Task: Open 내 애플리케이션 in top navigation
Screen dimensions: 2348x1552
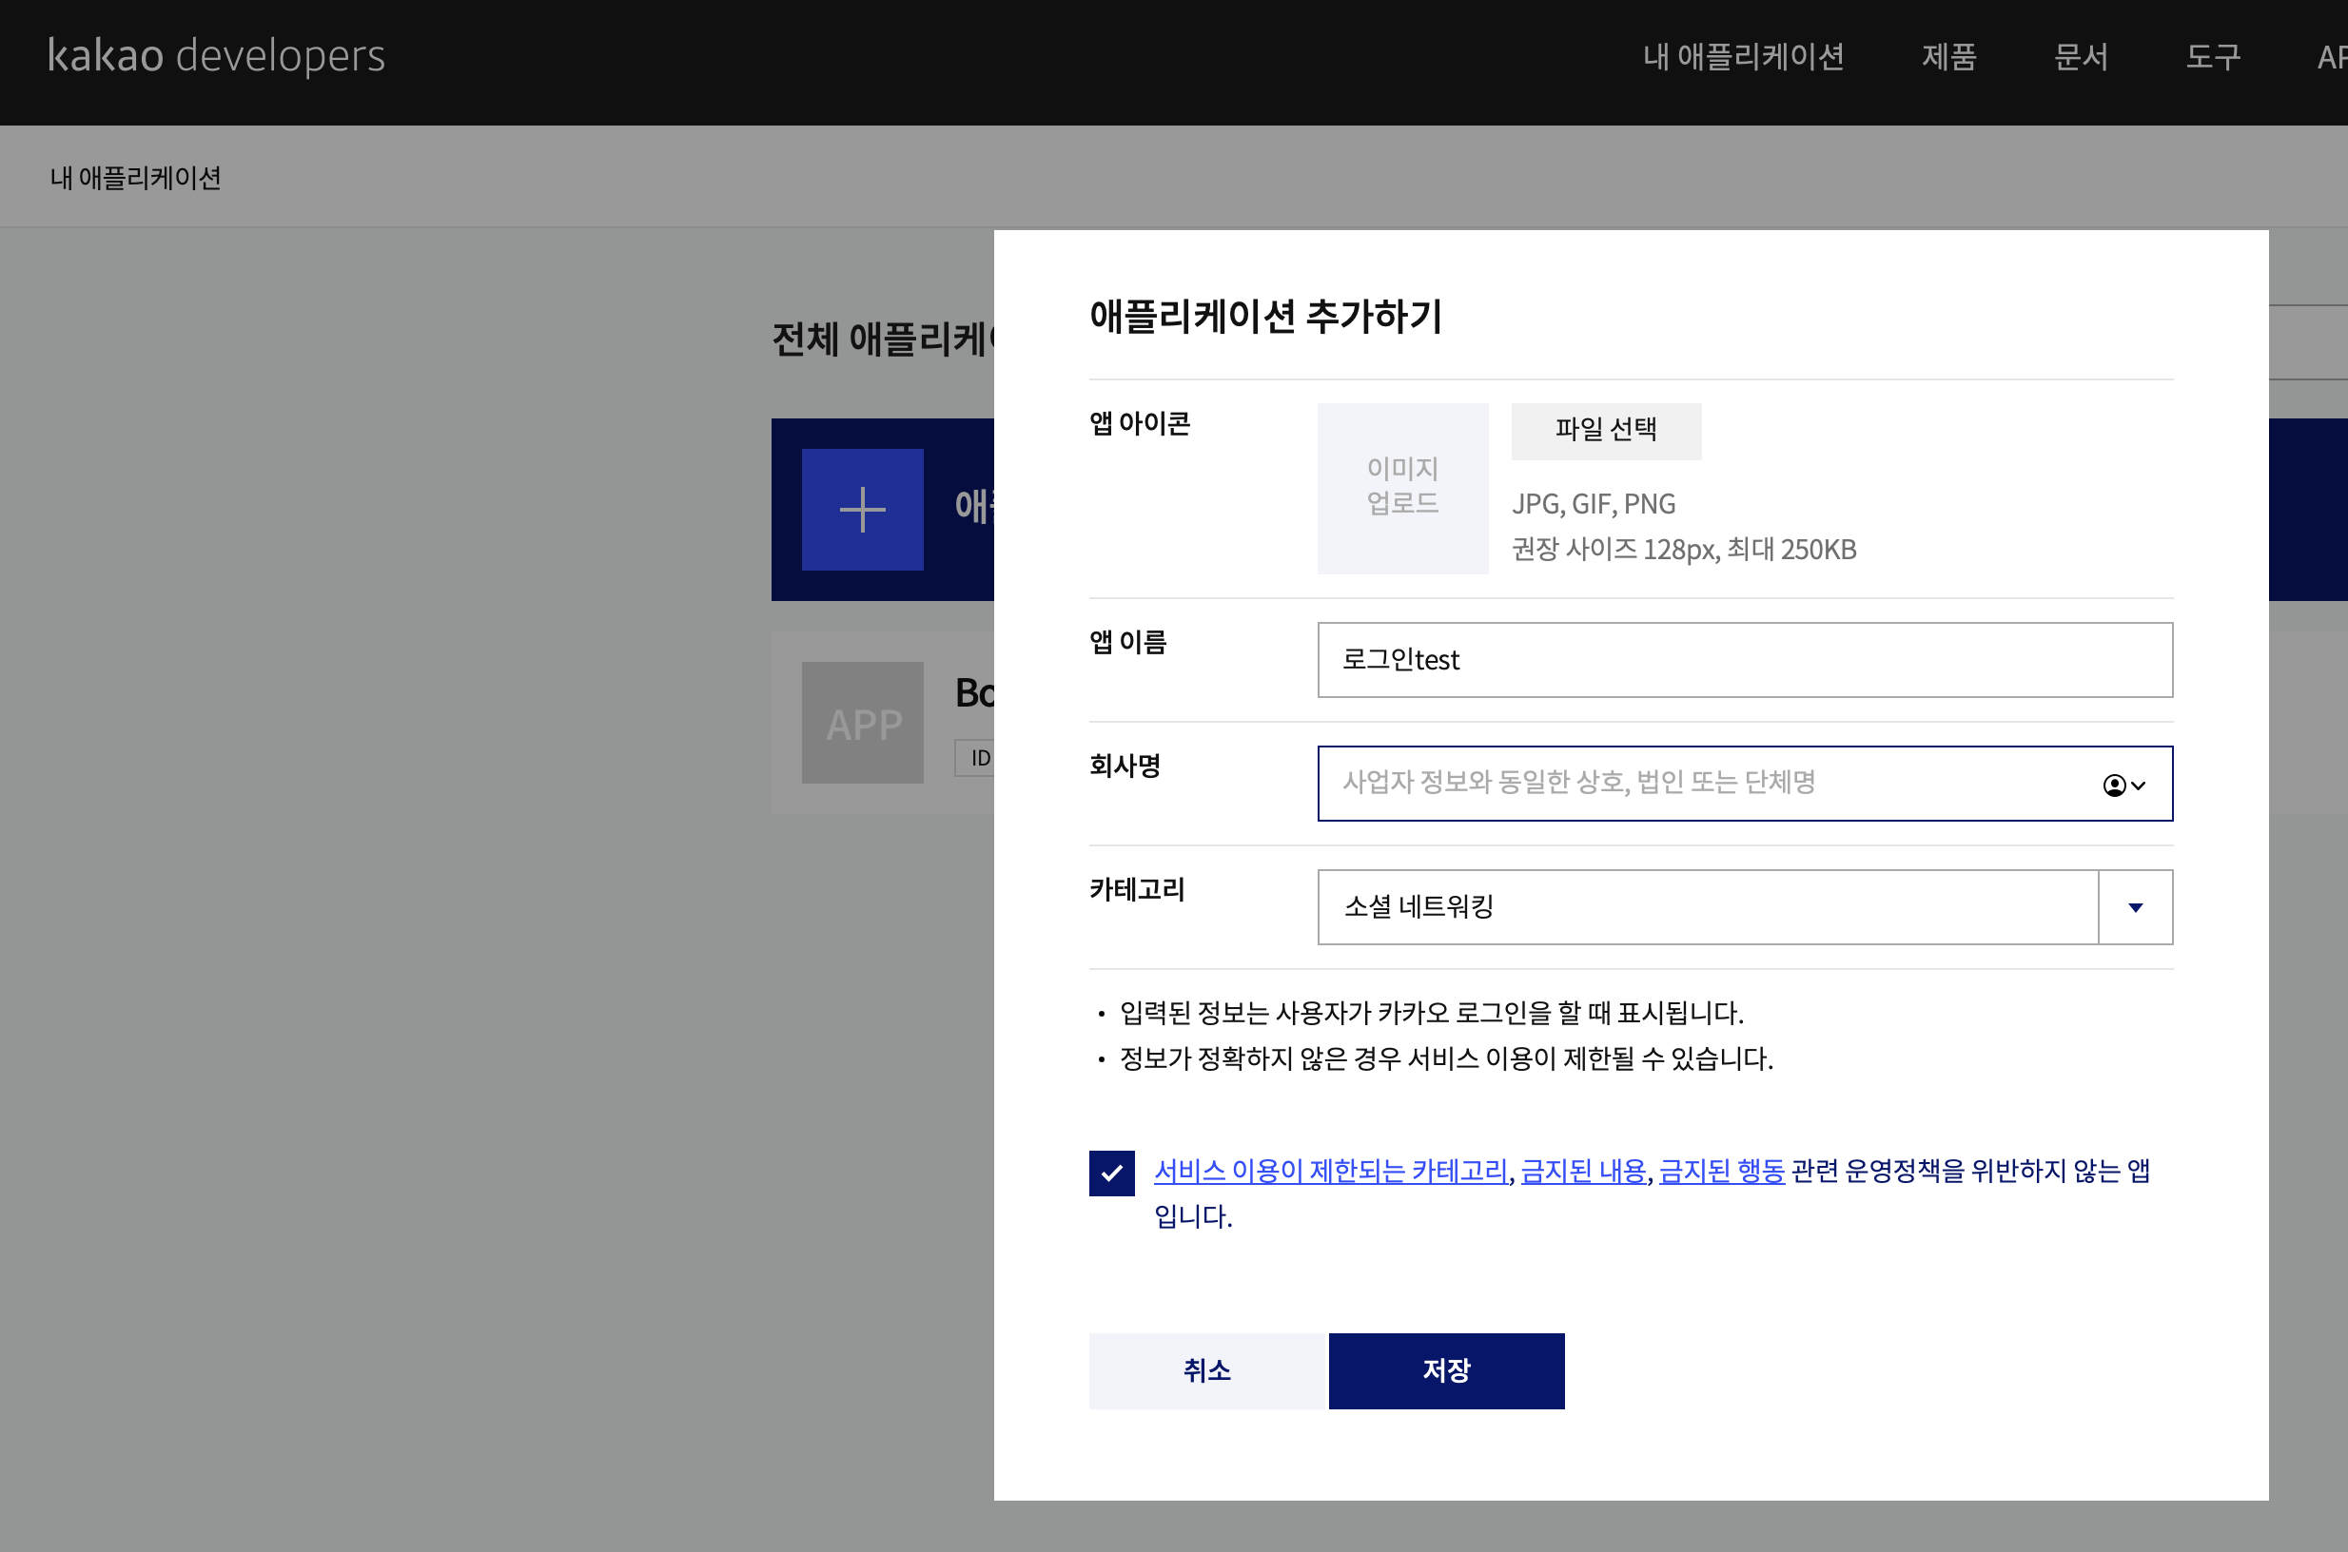Action: pos(1743,56)
